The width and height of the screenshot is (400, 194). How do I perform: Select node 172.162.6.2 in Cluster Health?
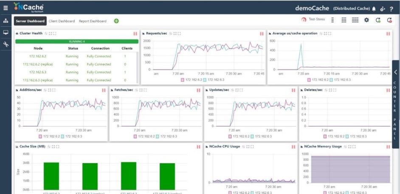point(38,56)
